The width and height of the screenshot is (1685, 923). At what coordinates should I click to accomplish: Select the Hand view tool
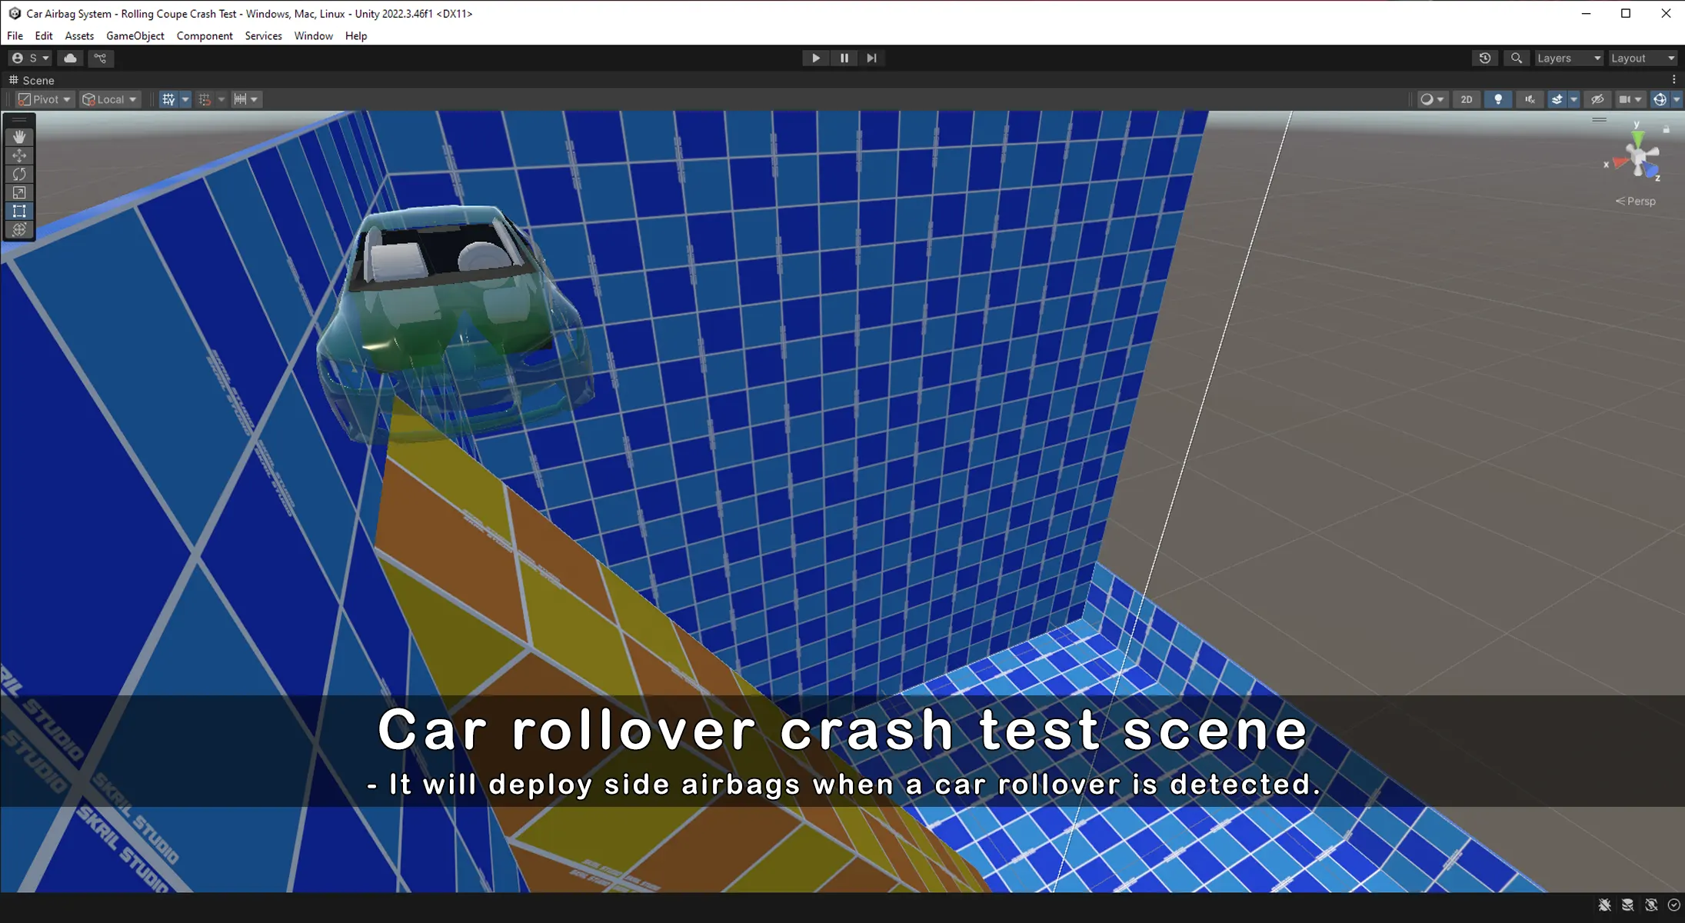pos(19,137)
